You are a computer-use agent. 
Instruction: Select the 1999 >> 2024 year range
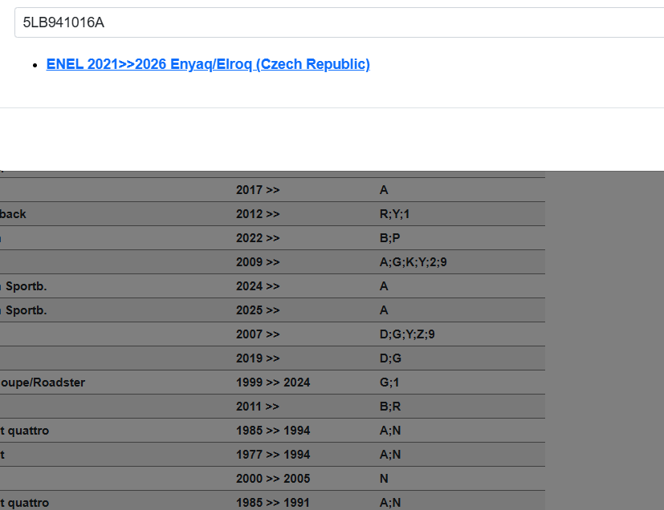click(x=273, y=382)
